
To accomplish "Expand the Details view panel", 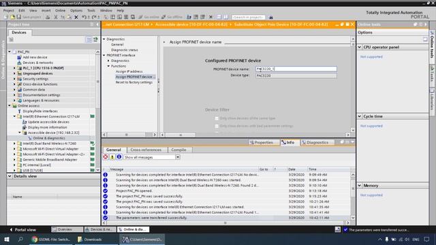I will pos(10,176).
